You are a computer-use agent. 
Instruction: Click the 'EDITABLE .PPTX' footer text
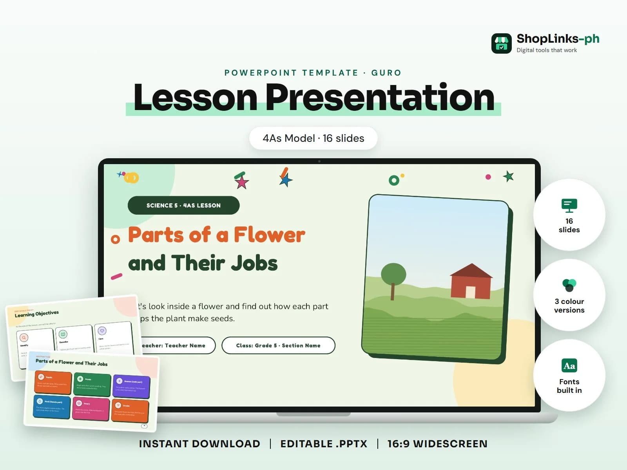(x=324, y=444)
